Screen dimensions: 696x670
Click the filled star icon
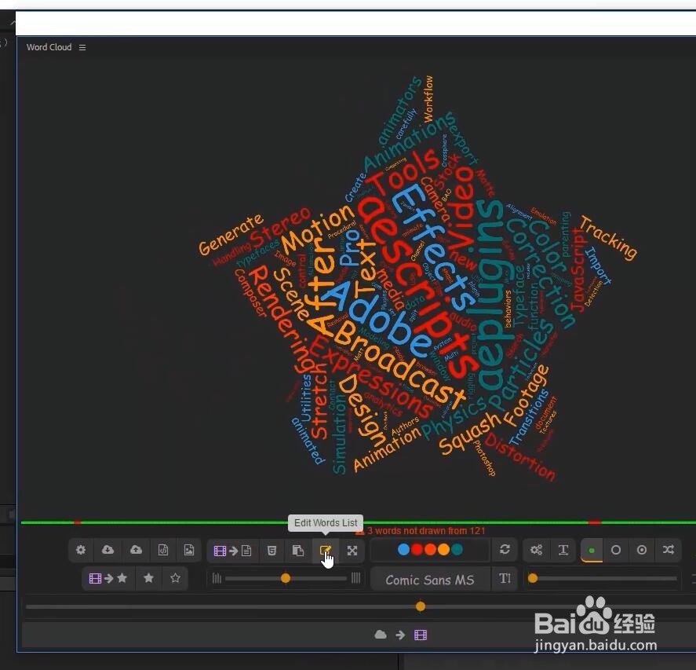(149, 578)
